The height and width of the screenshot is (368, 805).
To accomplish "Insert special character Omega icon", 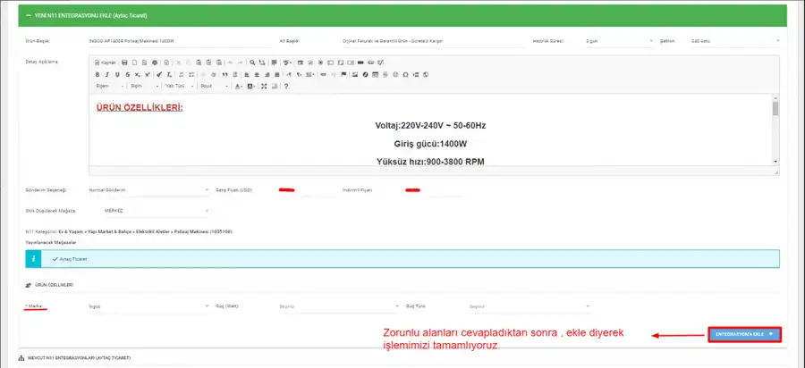I will click(405, 75).
